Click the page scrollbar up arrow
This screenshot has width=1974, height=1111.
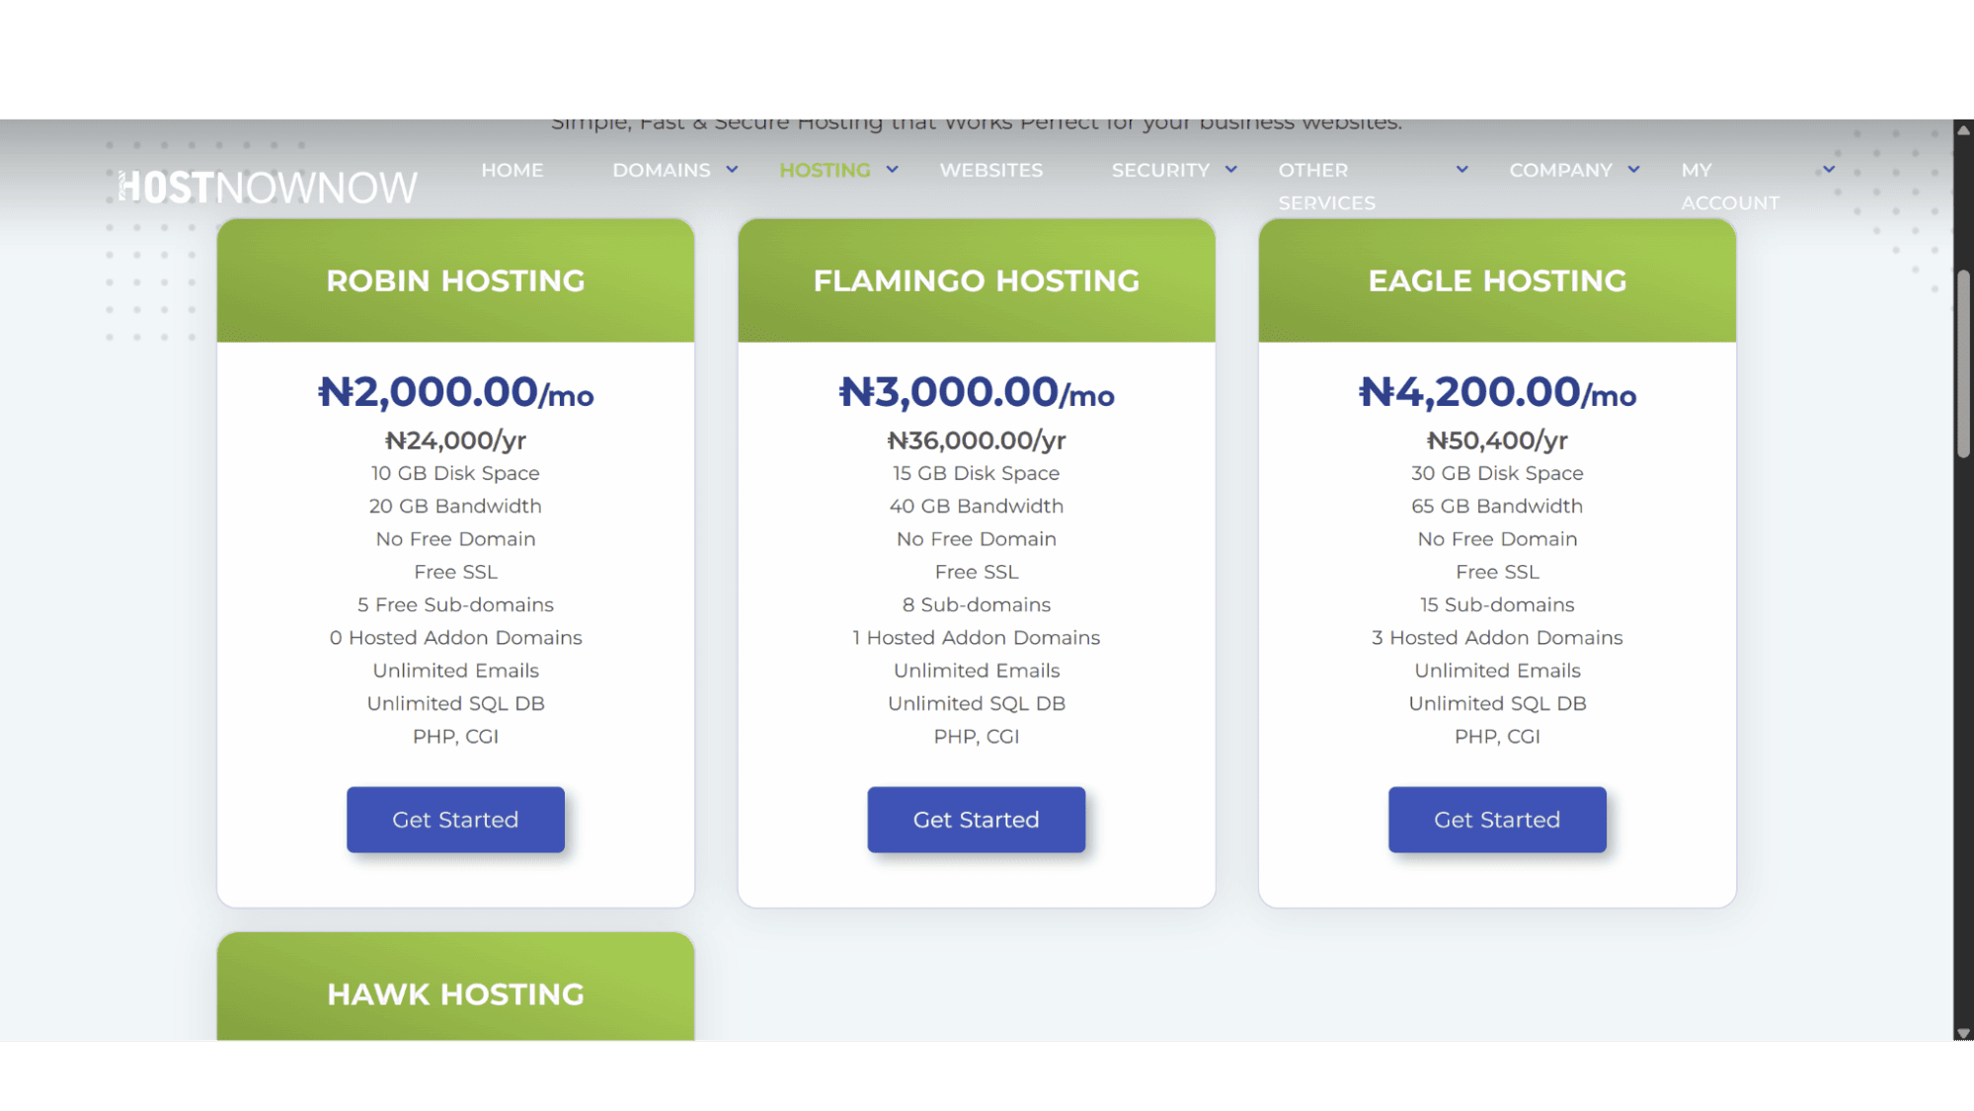(1963, 129)
